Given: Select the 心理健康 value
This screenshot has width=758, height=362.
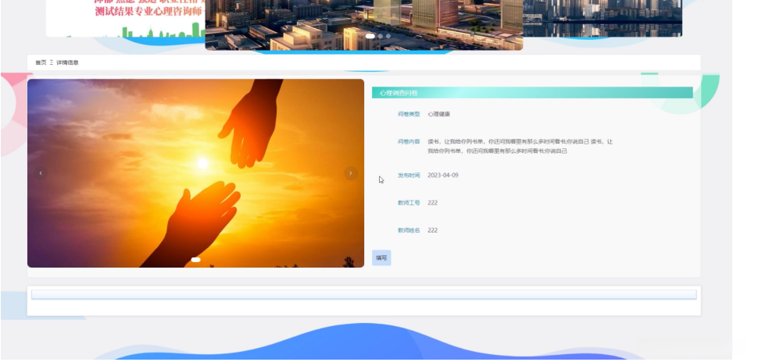Looking at the screenshot, I should tap(439, 115).
